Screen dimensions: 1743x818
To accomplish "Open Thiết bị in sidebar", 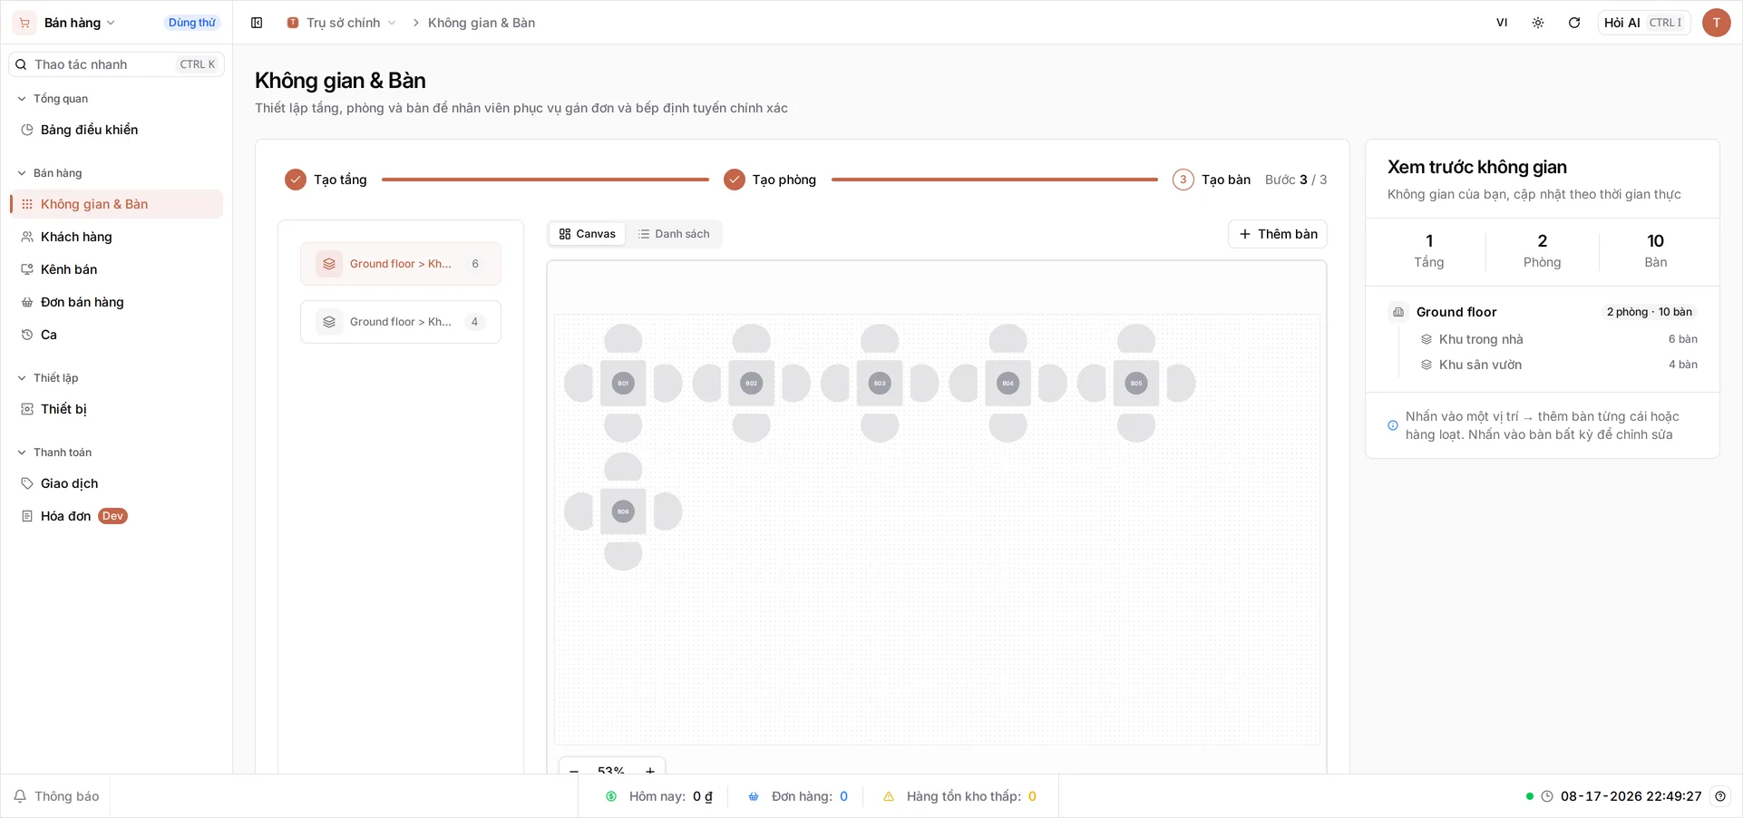I will point(116,409).
